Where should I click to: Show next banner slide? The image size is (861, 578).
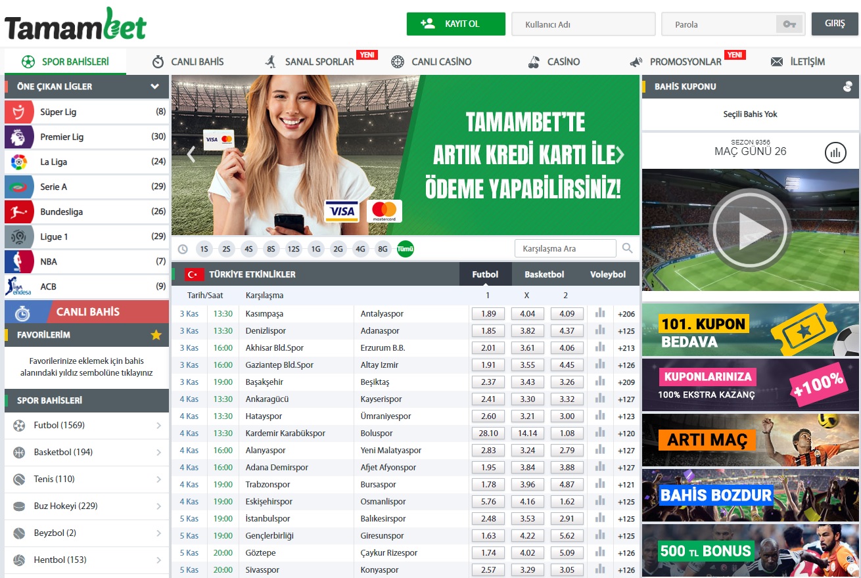620,155
